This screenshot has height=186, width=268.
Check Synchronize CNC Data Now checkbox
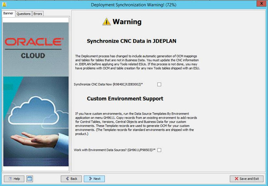pyautogui.click(x=159, y=85)
